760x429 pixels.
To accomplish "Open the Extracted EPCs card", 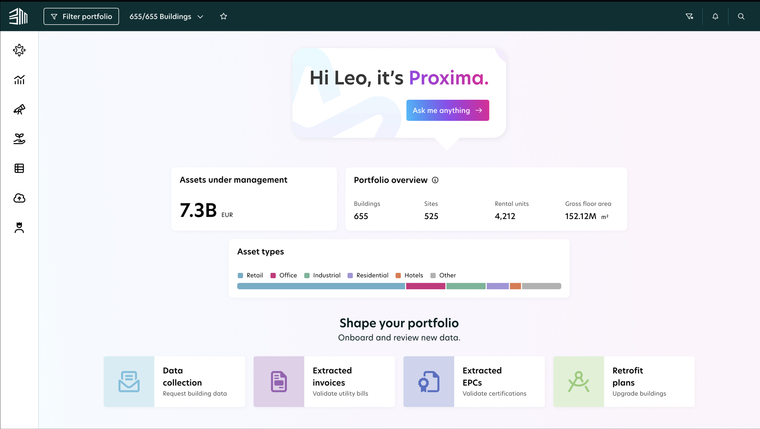I will tap(474, 382).
